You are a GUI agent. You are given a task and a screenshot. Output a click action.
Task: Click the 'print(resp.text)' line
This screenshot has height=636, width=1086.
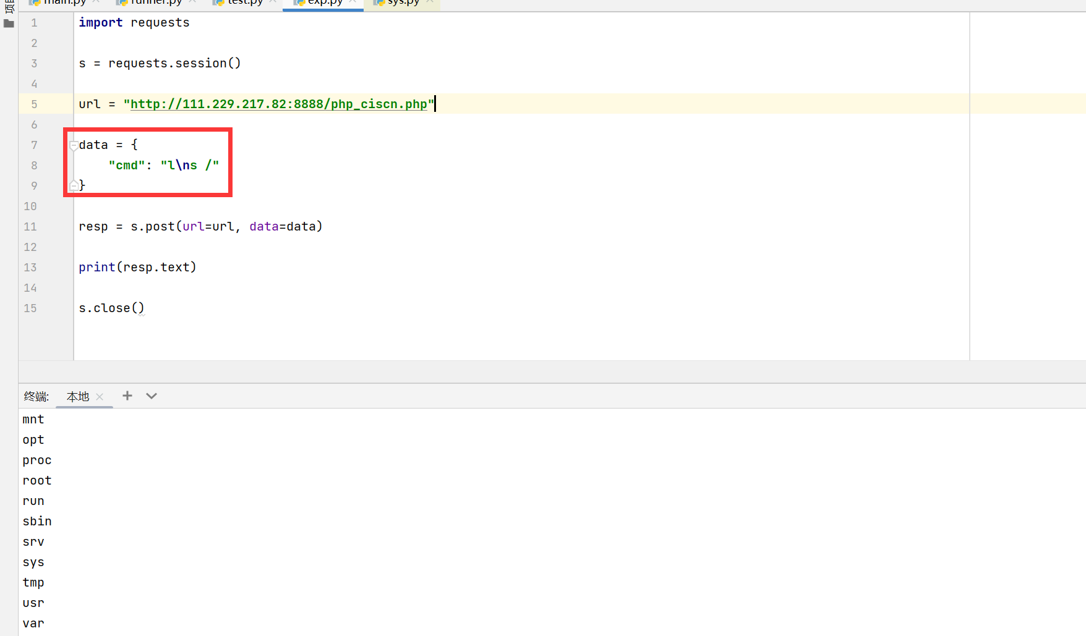[x=137, y=267]
